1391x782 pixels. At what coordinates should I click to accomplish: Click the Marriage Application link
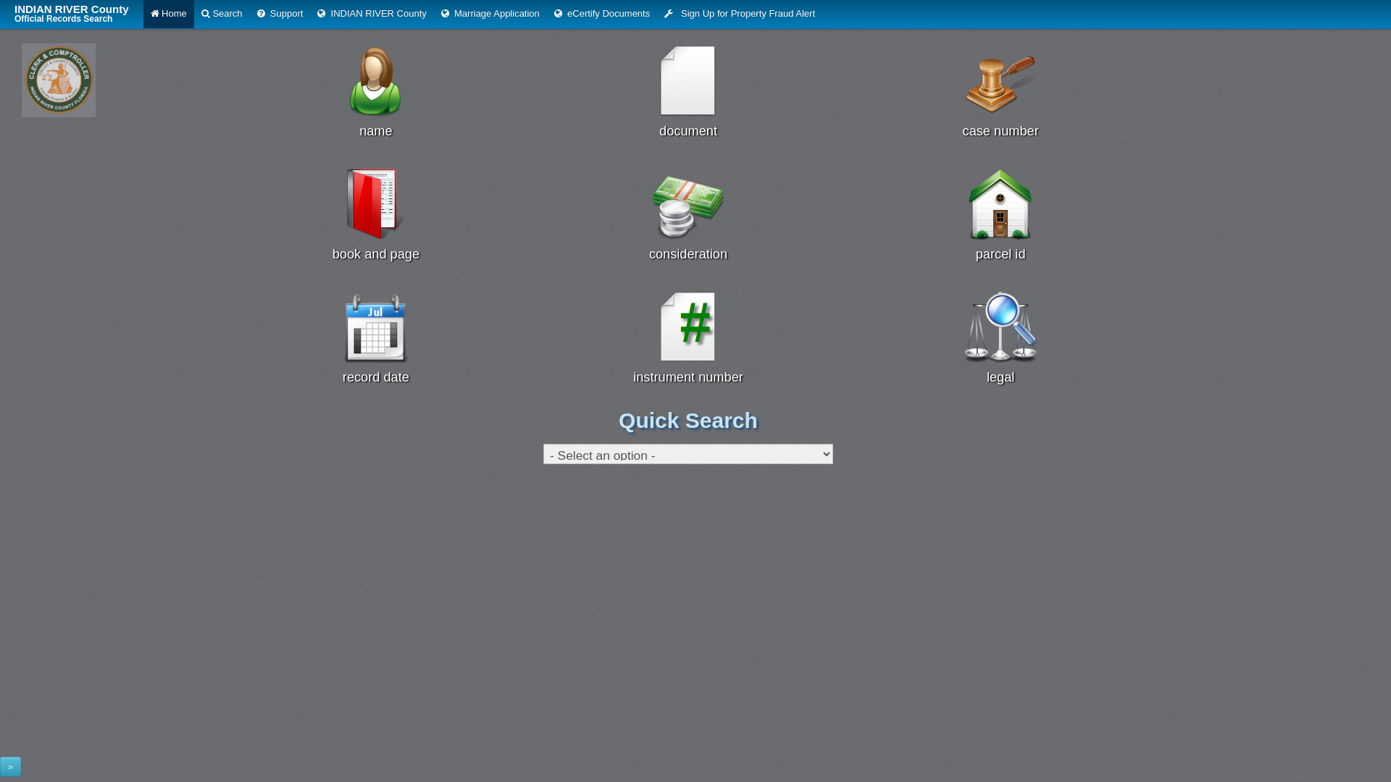[x=490, y=13]
